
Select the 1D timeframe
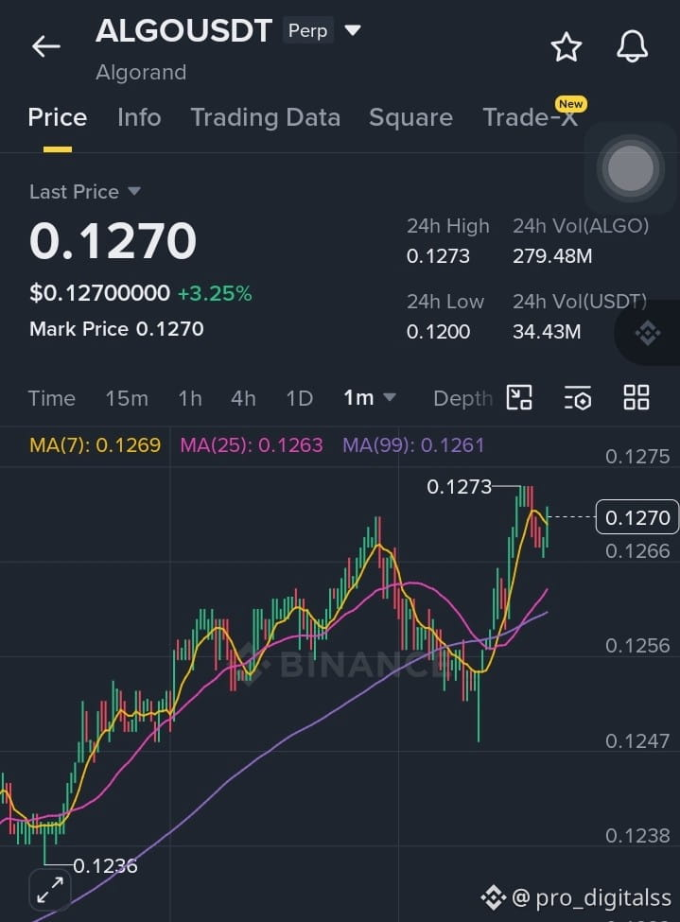click(x=300, y=398)
